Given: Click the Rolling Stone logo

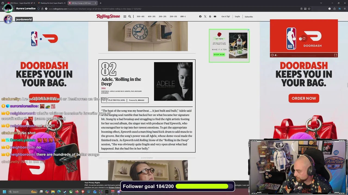Looking at the screenshot, I should pos(108,17).
